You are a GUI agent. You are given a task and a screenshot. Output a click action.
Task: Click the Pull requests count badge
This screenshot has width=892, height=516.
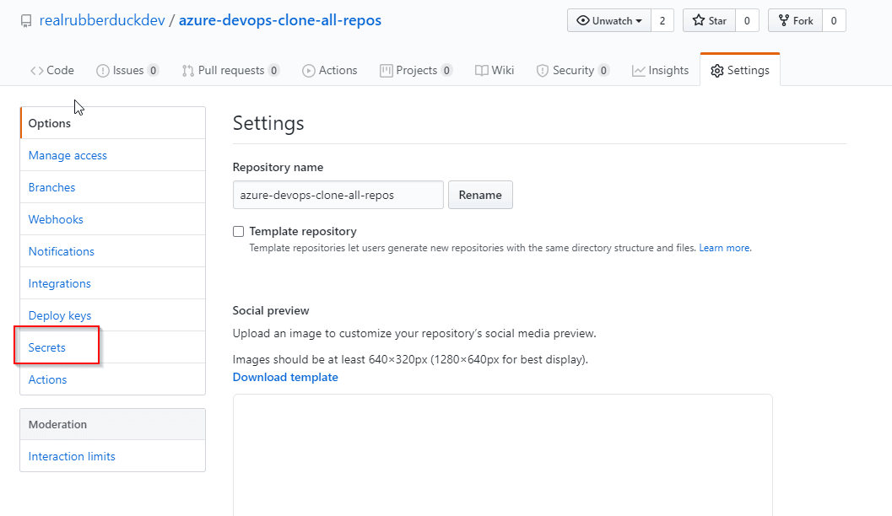273,71
